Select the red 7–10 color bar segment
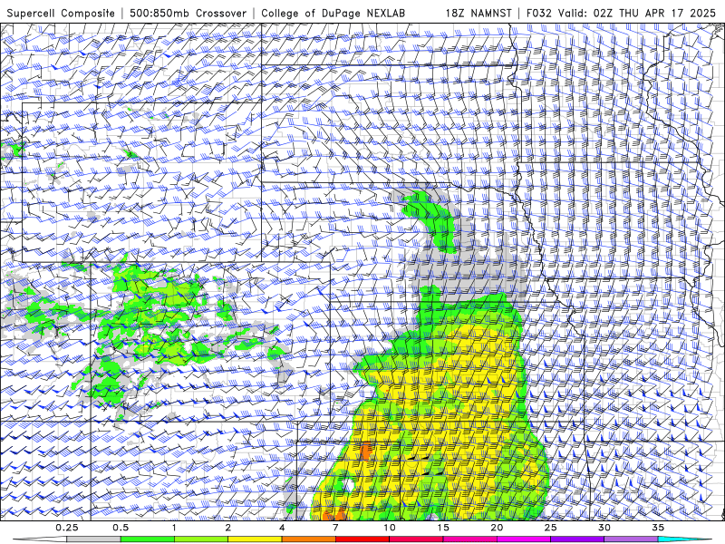The height and width of the screenshot is (544, 725). [362, 539]
